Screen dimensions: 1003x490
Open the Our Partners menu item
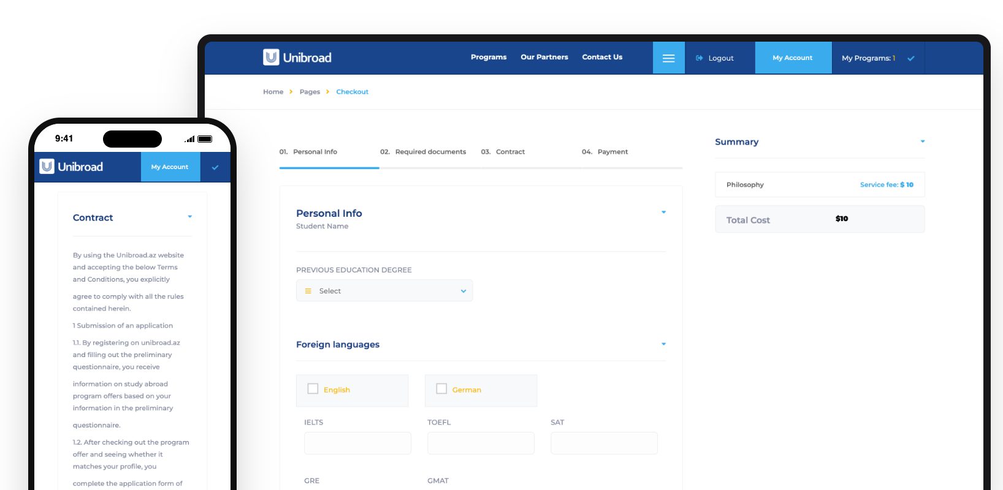point(544,57)
